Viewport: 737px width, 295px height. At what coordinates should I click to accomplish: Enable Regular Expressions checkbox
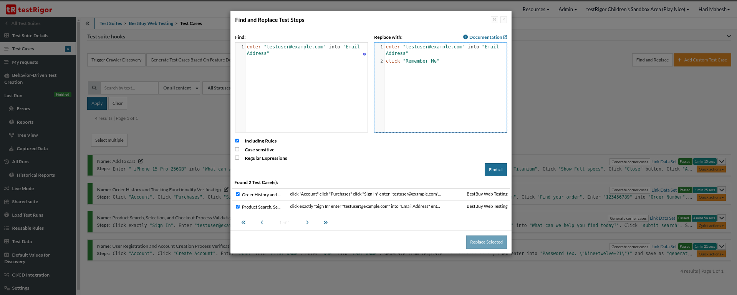pos(237,158)
